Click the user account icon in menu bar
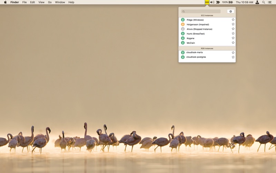 coord(257,2)
